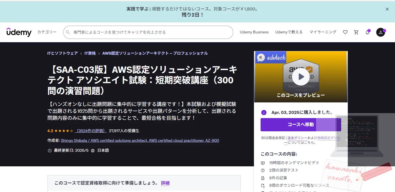Close the promotional banner with the X
This screenshot has width=395, height=192.
click(x=387, y=9)
